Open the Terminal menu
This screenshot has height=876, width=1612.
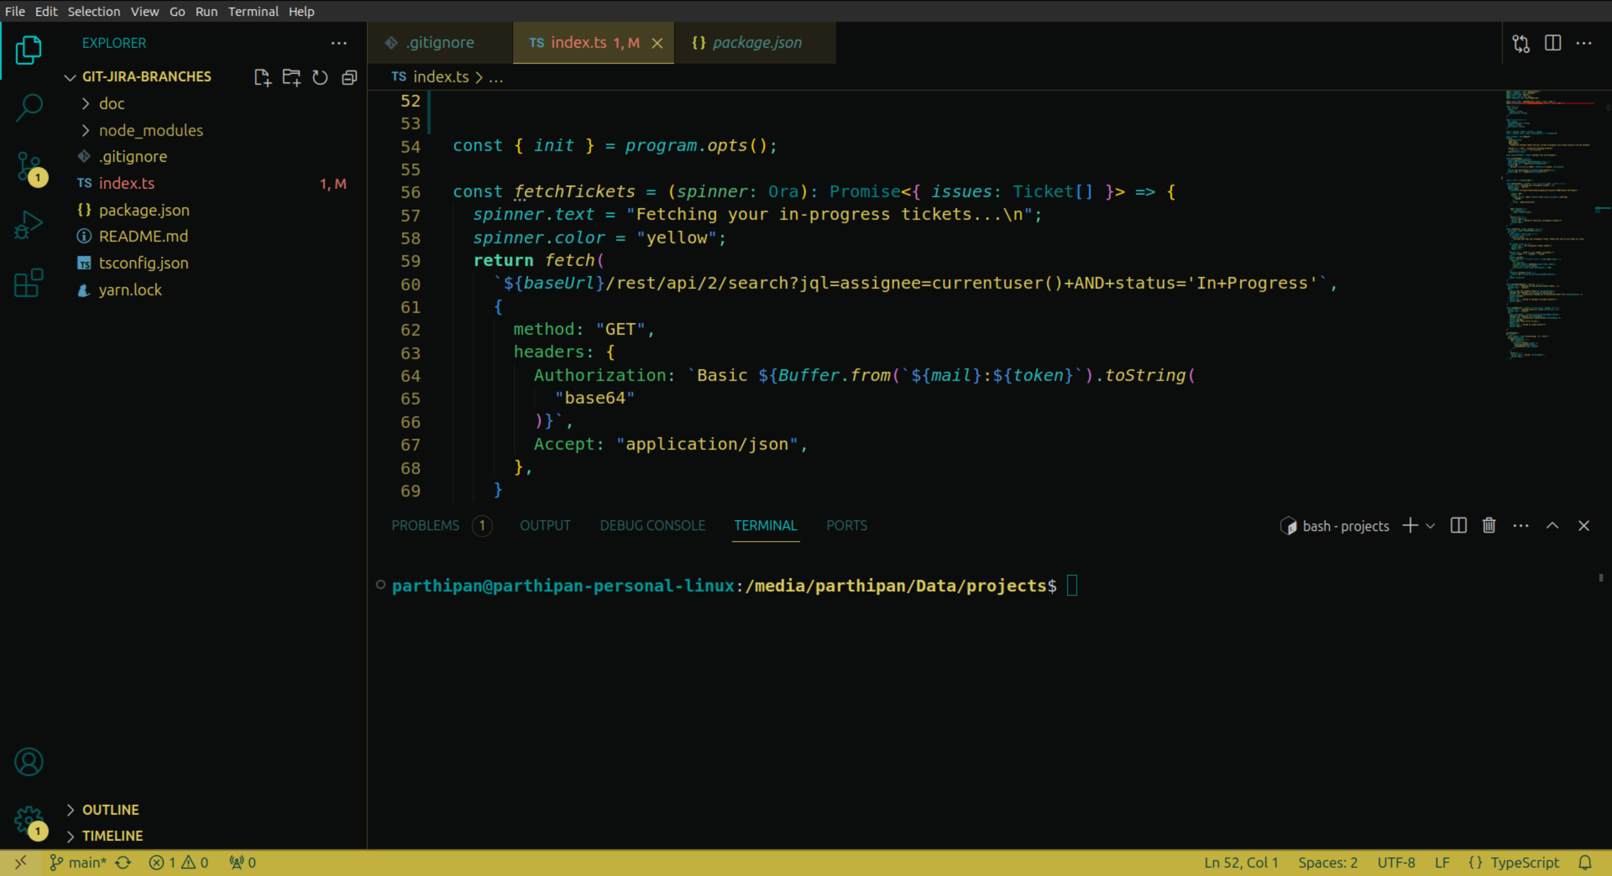click(253, 11)
